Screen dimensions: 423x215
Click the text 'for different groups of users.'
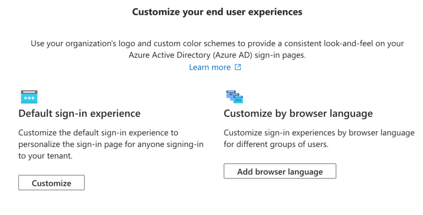click(276, 144)
